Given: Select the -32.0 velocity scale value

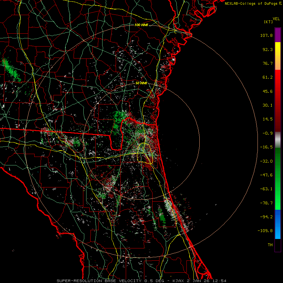Looking at the screenshot, I should point(266,161).
